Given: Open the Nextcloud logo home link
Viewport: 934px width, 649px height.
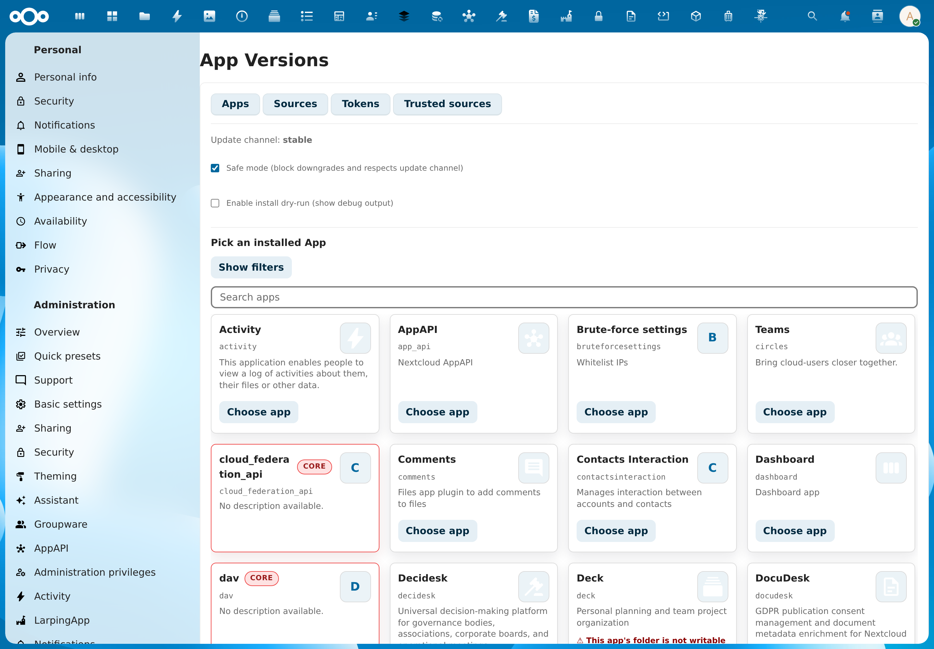Looking at the screenshot, I should pos(29,16).
